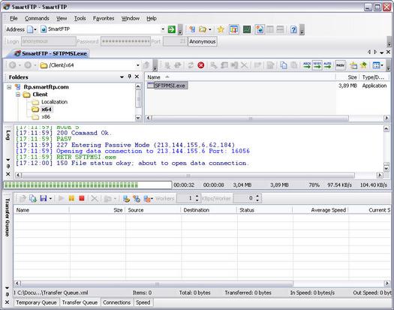
Task: Sort by the Size column header in file list
Action: 347,77
